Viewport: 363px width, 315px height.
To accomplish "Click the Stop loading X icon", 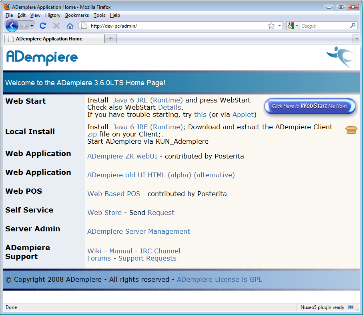I will (x=56, y=26).
